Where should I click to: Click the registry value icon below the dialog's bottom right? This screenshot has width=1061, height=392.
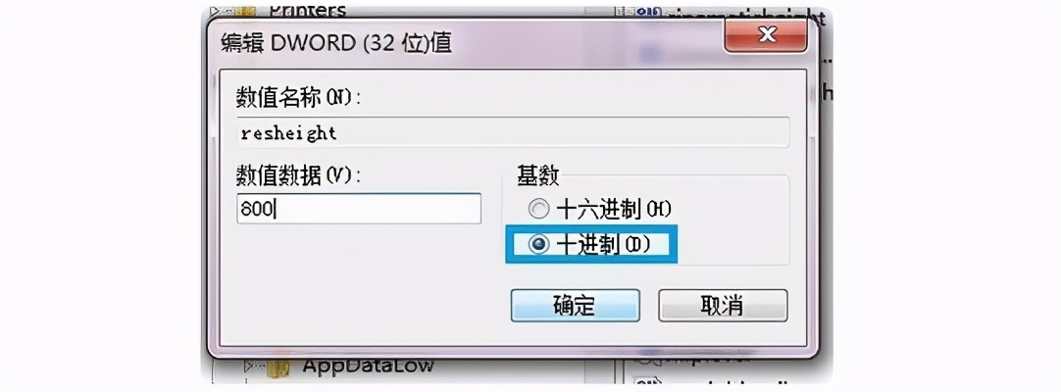pyautogui.click(x=645, y=382)
